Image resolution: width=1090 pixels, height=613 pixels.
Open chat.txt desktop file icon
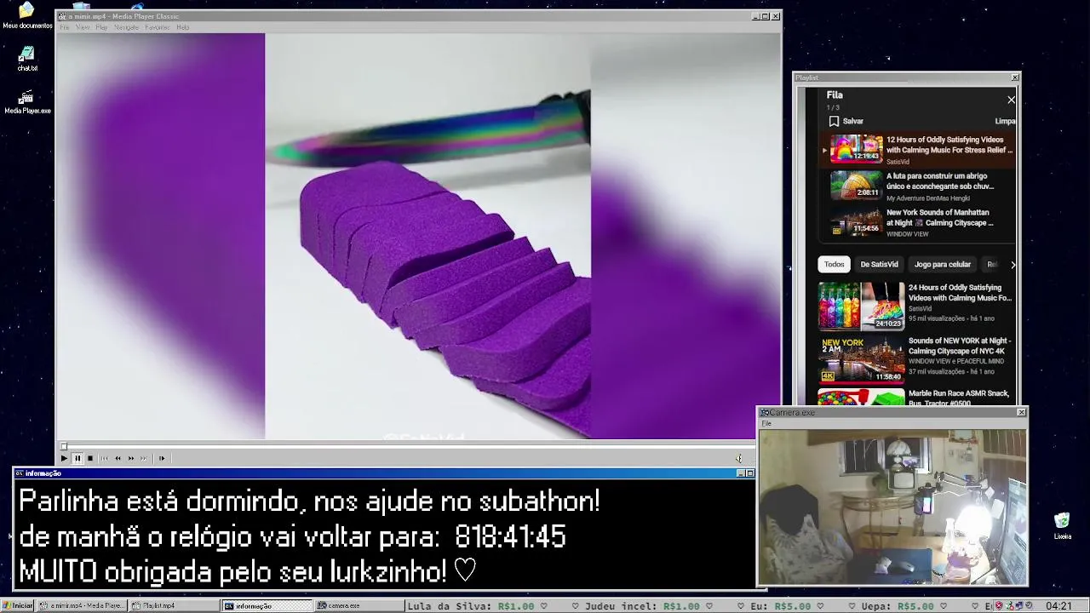point(27,59)
